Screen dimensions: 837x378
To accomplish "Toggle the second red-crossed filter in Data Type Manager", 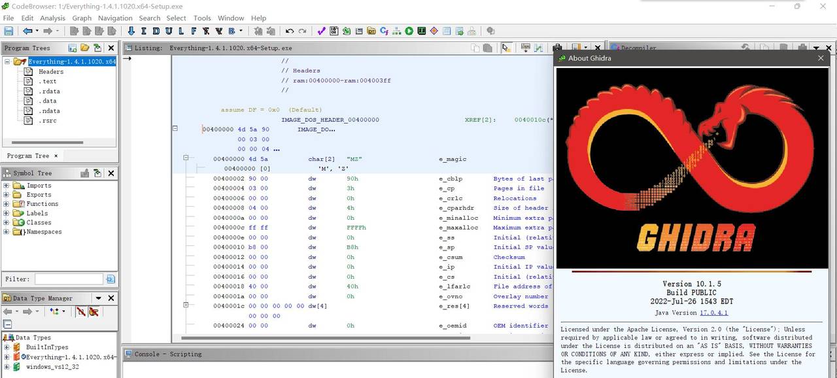I will coord(94,312).
